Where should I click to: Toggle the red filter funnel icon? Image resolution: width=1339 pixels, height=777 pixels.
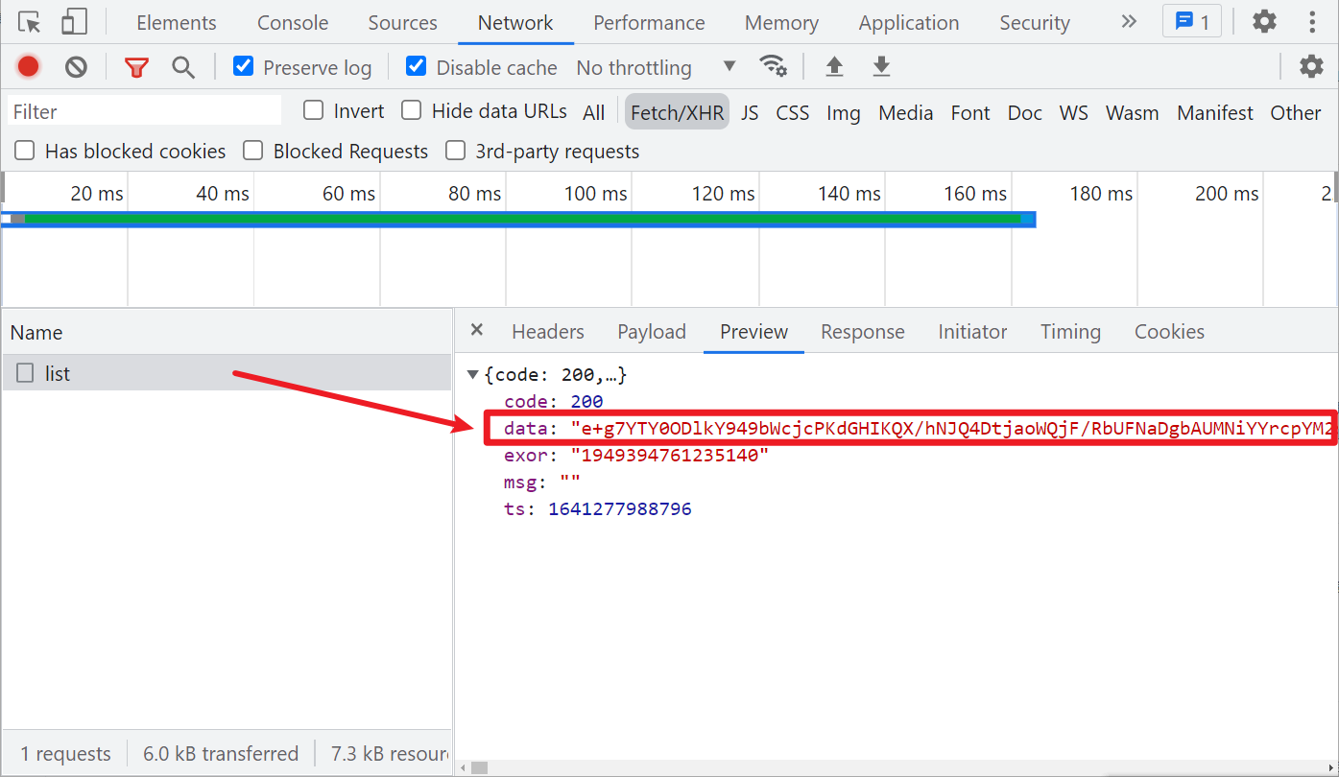(x=137, y=67)
